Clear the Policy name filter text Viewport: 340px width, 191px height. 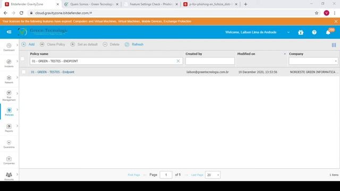click(178, 61)
